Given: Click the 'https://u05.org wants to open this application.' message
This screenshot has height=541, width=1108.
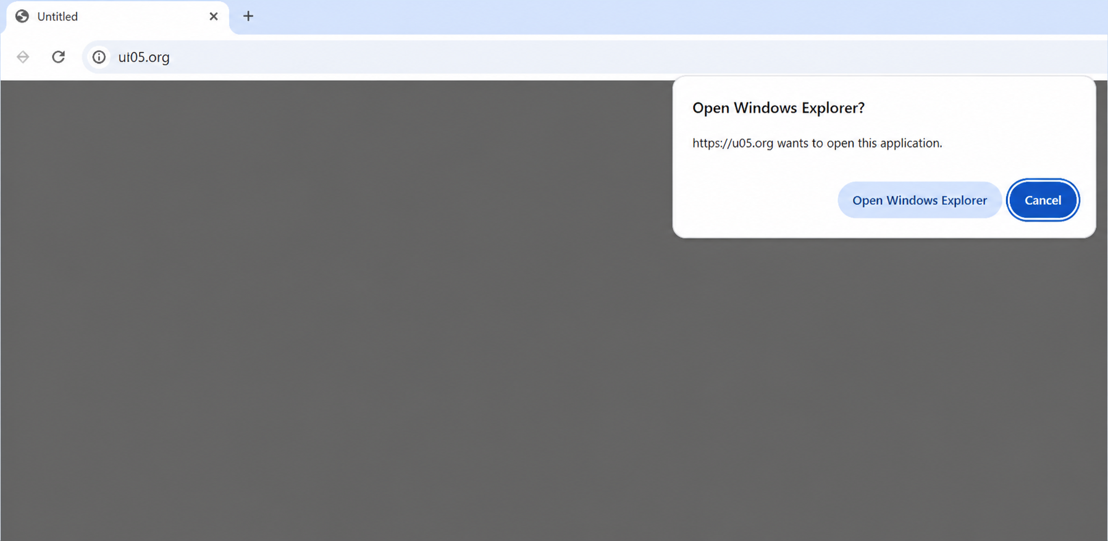Looking at the screenshot, I should [817, 143].
